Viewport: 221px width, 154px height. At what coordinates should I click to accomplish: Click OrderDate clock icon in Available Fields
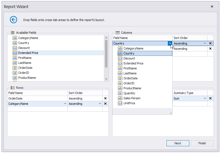(15, 68)
